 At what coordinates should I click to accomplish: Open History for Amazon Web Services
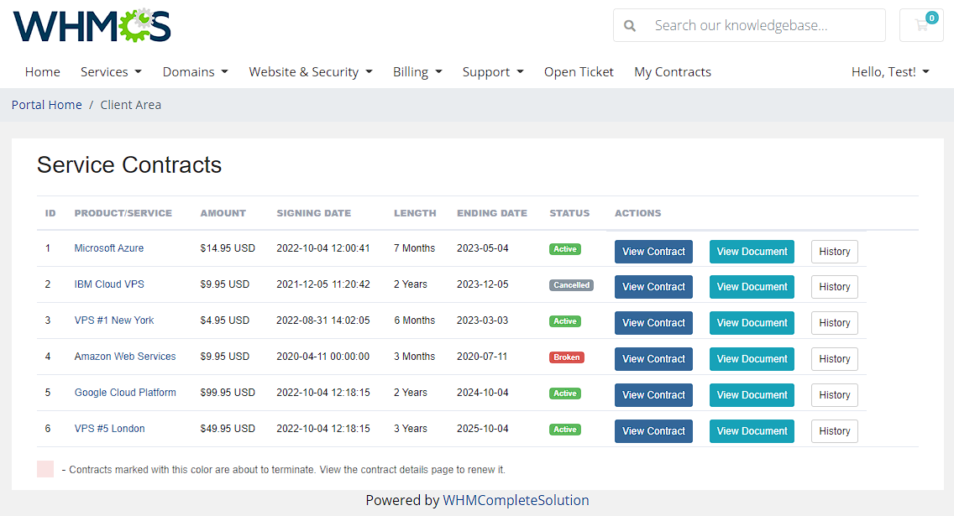tap(835, 358)
